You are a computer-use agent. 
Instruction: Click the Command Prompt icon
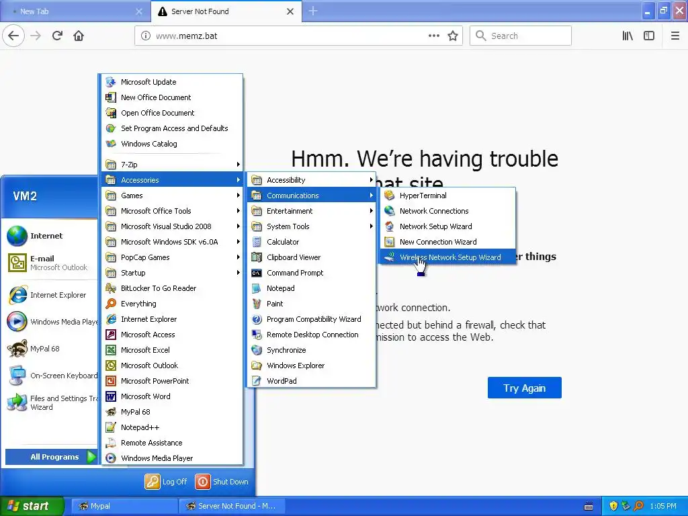[257, 273]
